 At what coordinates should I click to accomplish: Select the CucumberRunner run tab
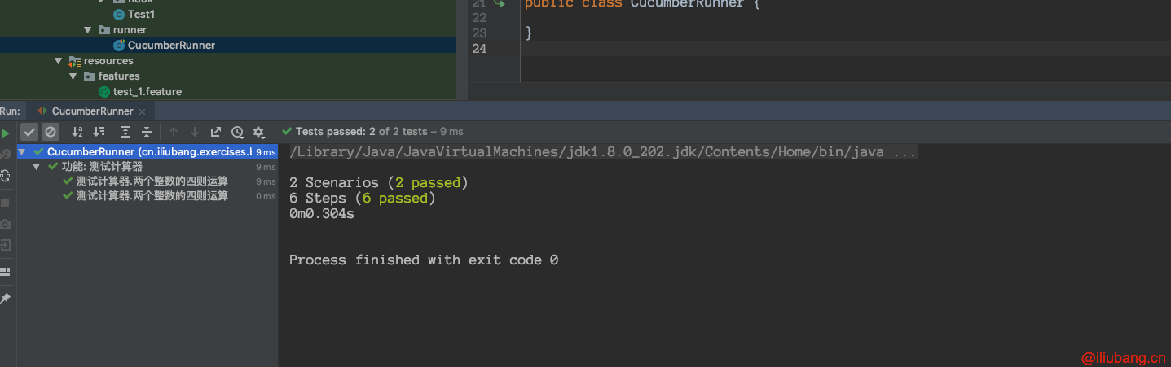tap(91, 111)
